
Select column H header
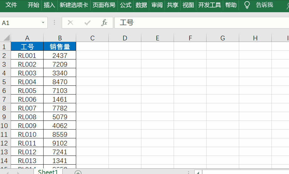click(255, 38)
